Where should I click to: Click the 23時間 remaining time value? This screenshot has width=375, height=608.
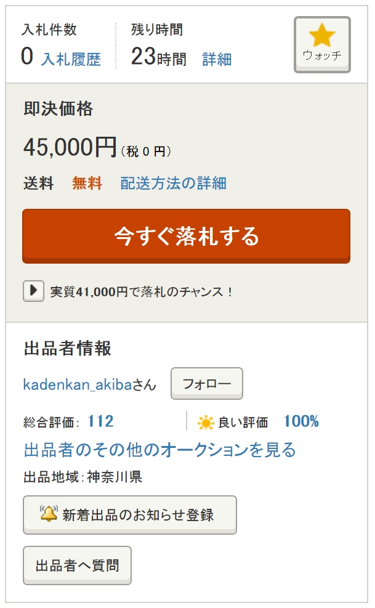158,57
